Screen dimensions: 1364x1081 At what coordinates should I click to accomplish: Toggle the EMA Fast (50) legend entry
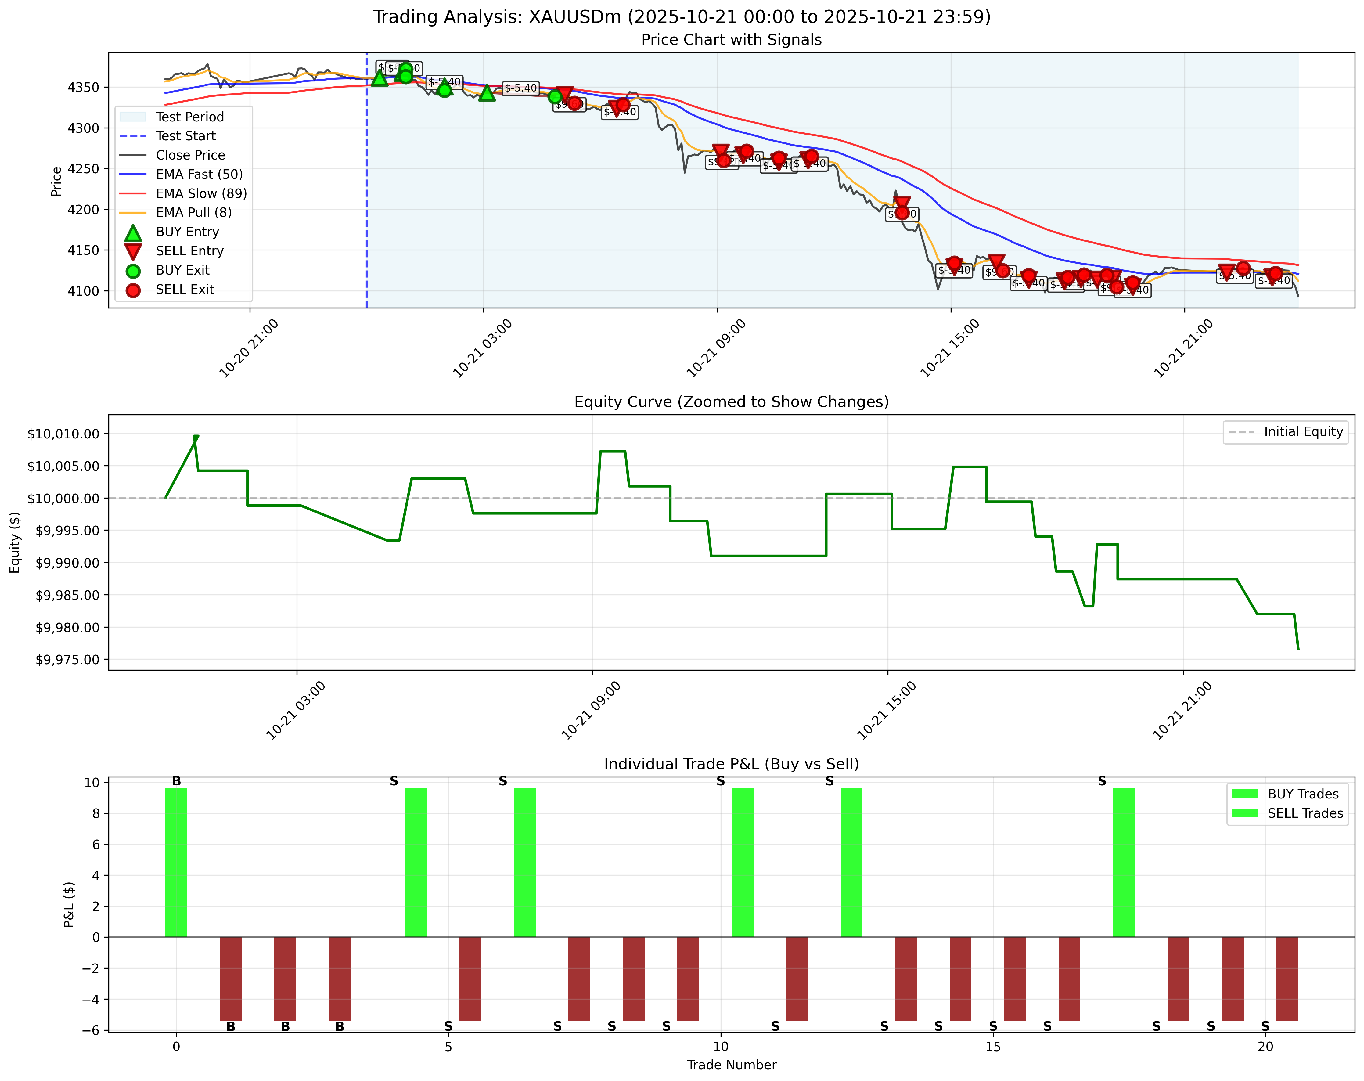[190, 175]
